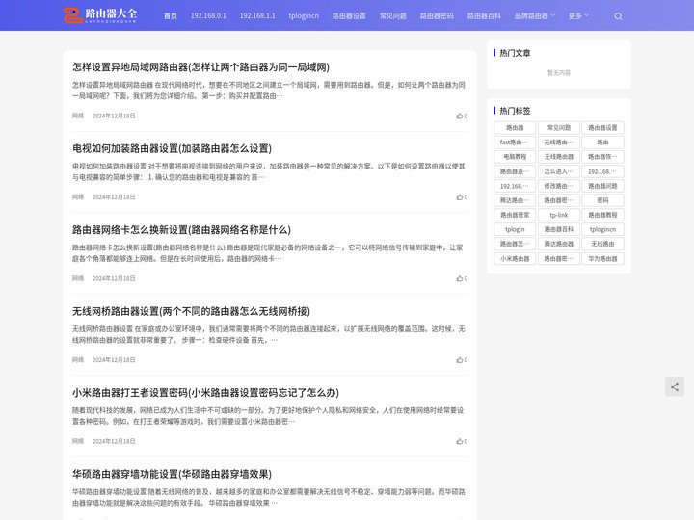Click 网络 category under 电视如何加装路由器设置 article

(x=78, y=197)
